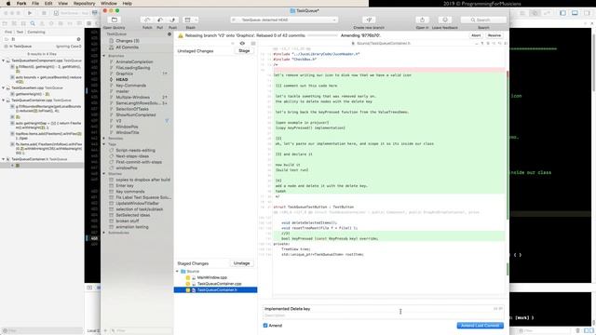Collapse the Branches section in the sidebar
This screenshot has height=335, width=596.
tap(104, 56)
